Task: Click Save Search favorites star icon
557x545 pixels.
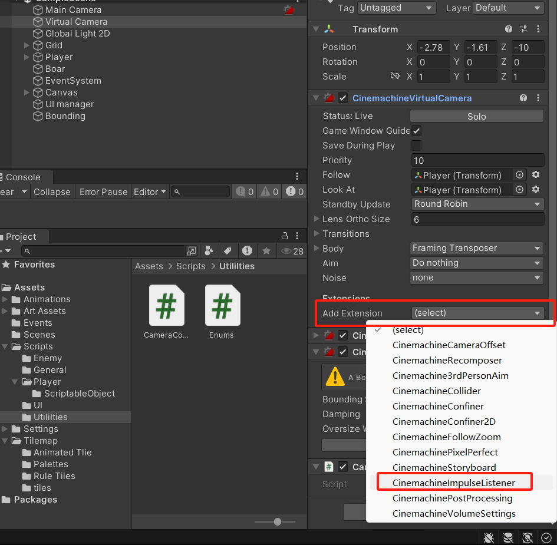Action: pos(266,251)
